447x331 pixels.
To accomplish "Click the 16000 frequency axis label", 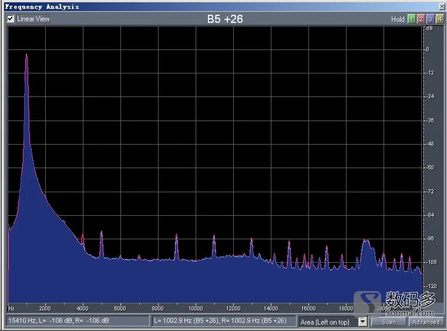I will pos(308,309).
